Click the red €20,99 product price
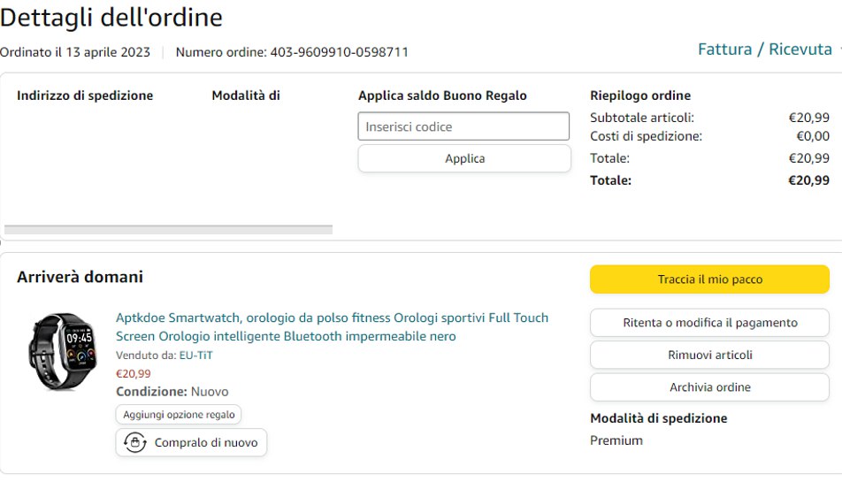The image size is (842, 482). (134, 374)
